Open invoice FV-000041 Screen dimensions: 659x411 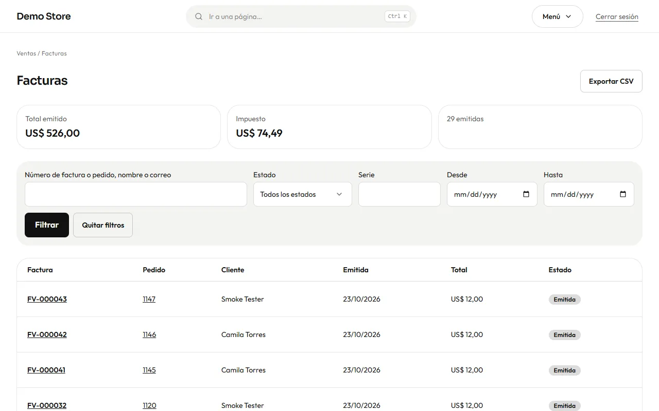click(x=46, y=370)
